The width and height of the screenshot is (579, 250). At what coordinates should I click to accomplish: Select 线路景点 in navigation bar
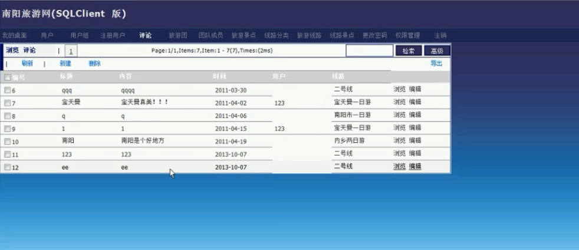pos(342,35)
